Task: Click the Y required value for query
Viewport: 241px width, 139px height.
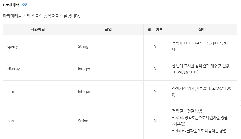Action: click(155, 46)
